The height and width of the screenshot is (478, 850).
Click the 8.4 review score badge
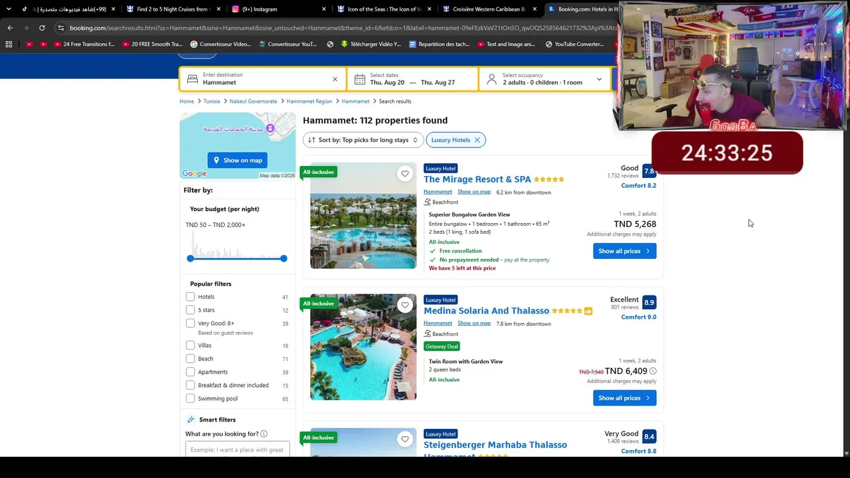pyautogui.click(x=649, y=437)
